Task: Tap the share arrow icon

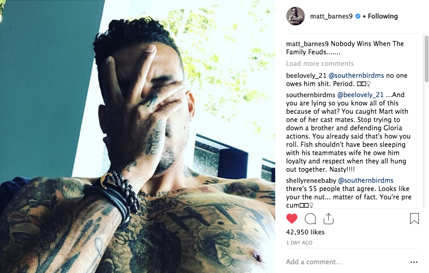Action: click(x=328, y=219)
